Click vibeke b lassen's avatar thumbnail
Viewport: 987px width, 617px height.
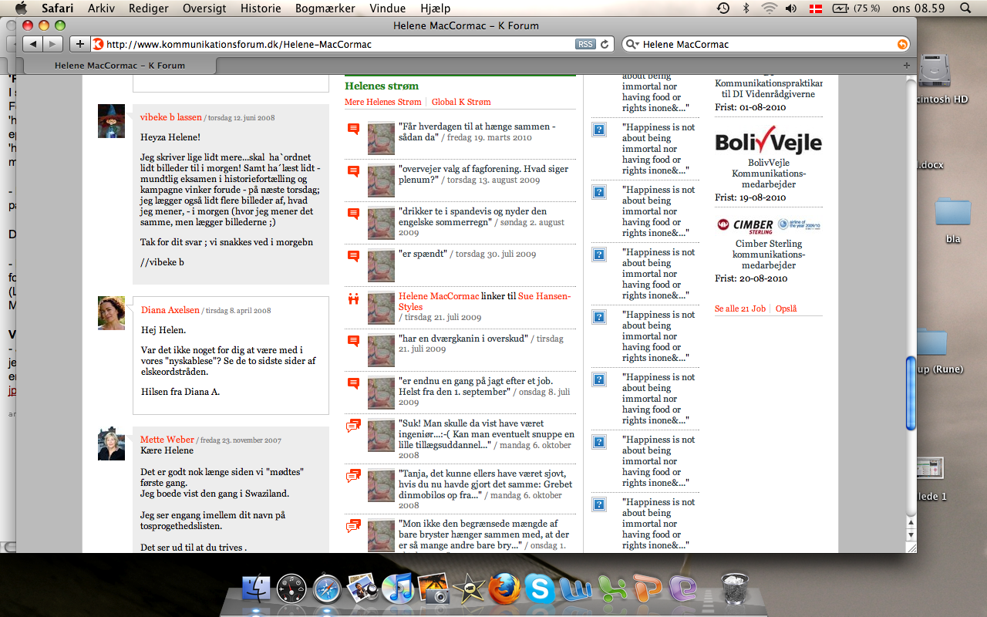pyautogui.click(x=111, y=121)
